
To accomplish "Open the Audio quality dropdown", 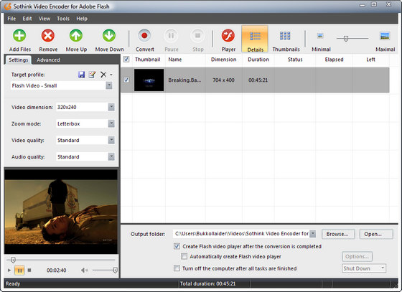I will [x=111, y=156].
